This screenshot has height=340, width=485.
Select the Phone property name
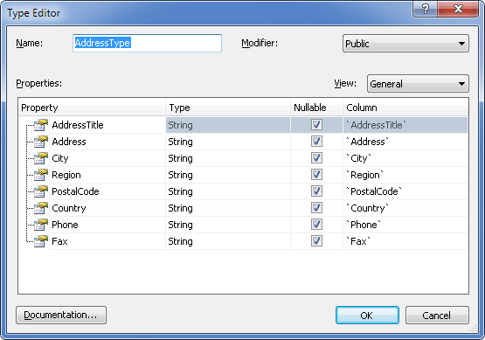[65, 225]
